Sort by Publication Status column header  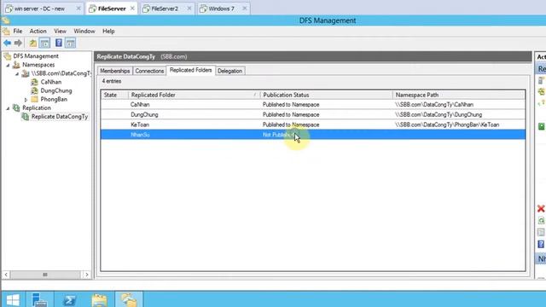pos(326,95)
